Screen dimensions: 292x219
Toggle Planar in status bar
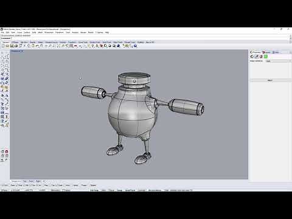pos(111,190)
